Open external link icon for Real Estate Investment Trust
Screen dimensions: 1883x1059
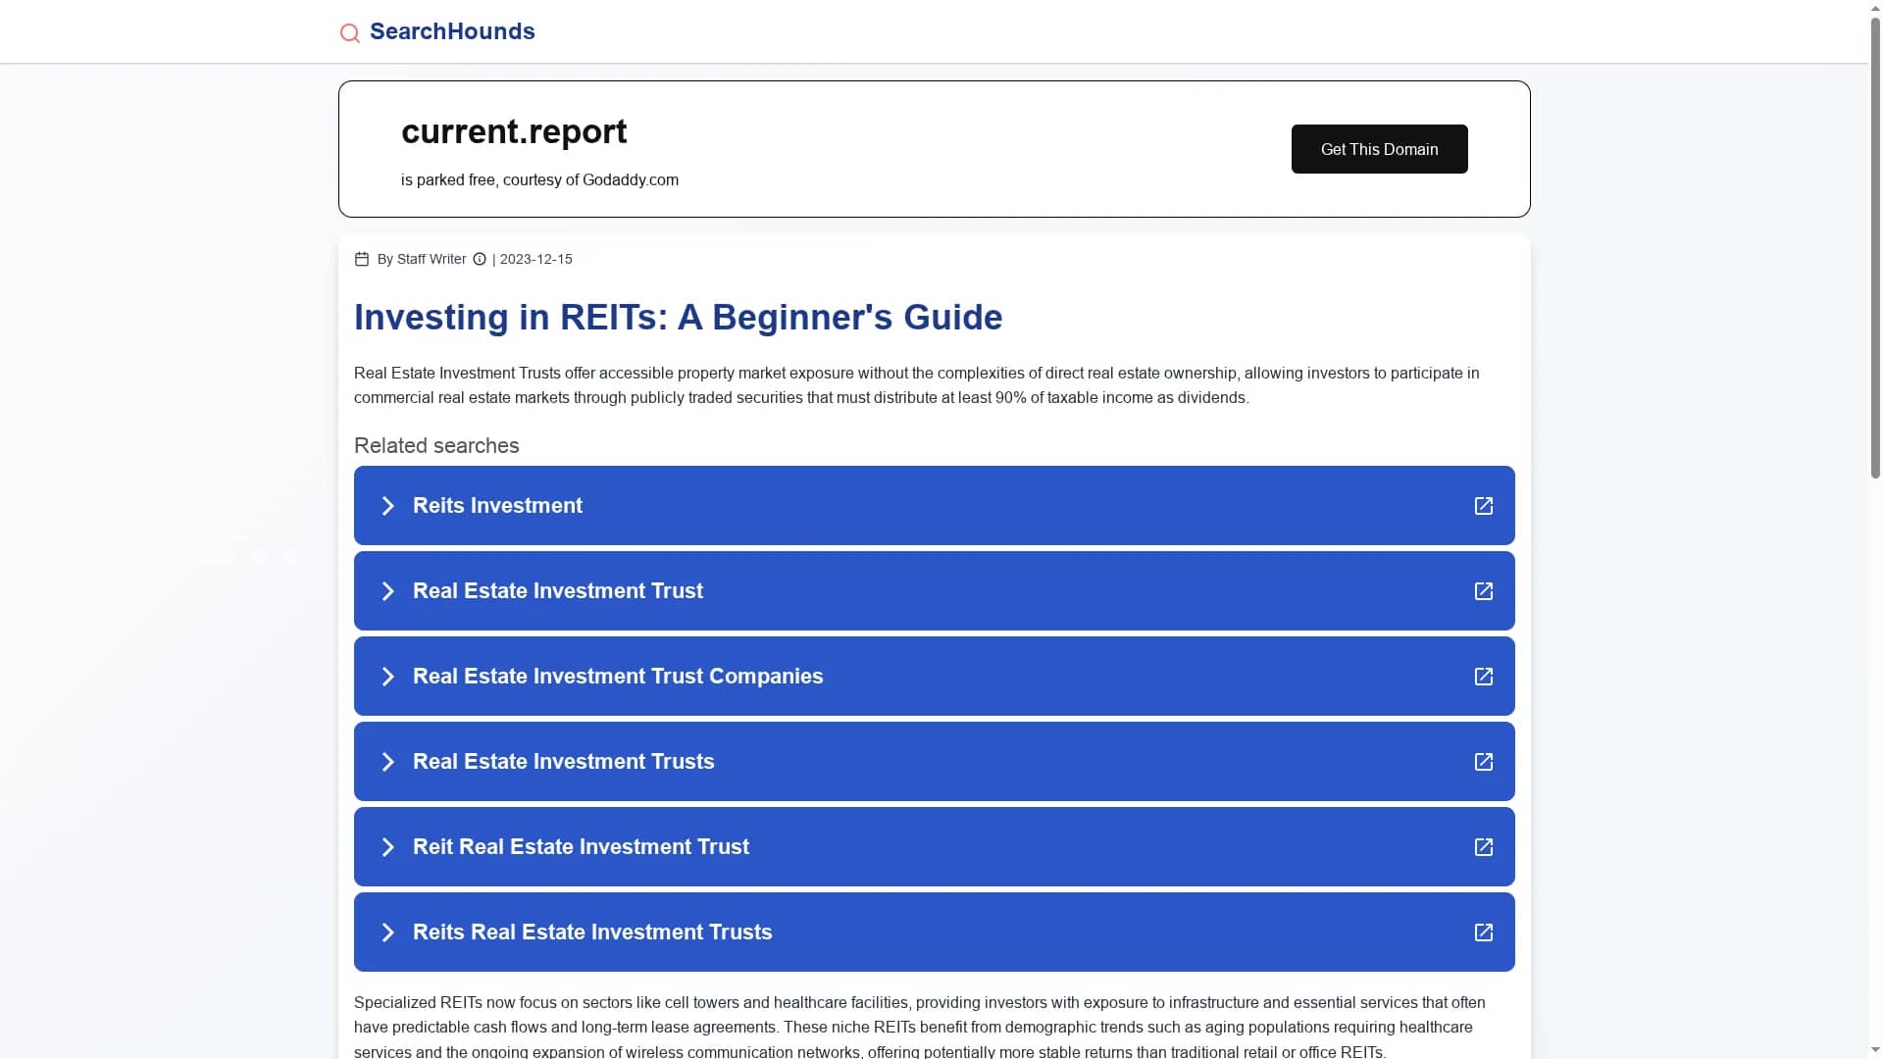pyautogui.click(x=1484, y=591)
